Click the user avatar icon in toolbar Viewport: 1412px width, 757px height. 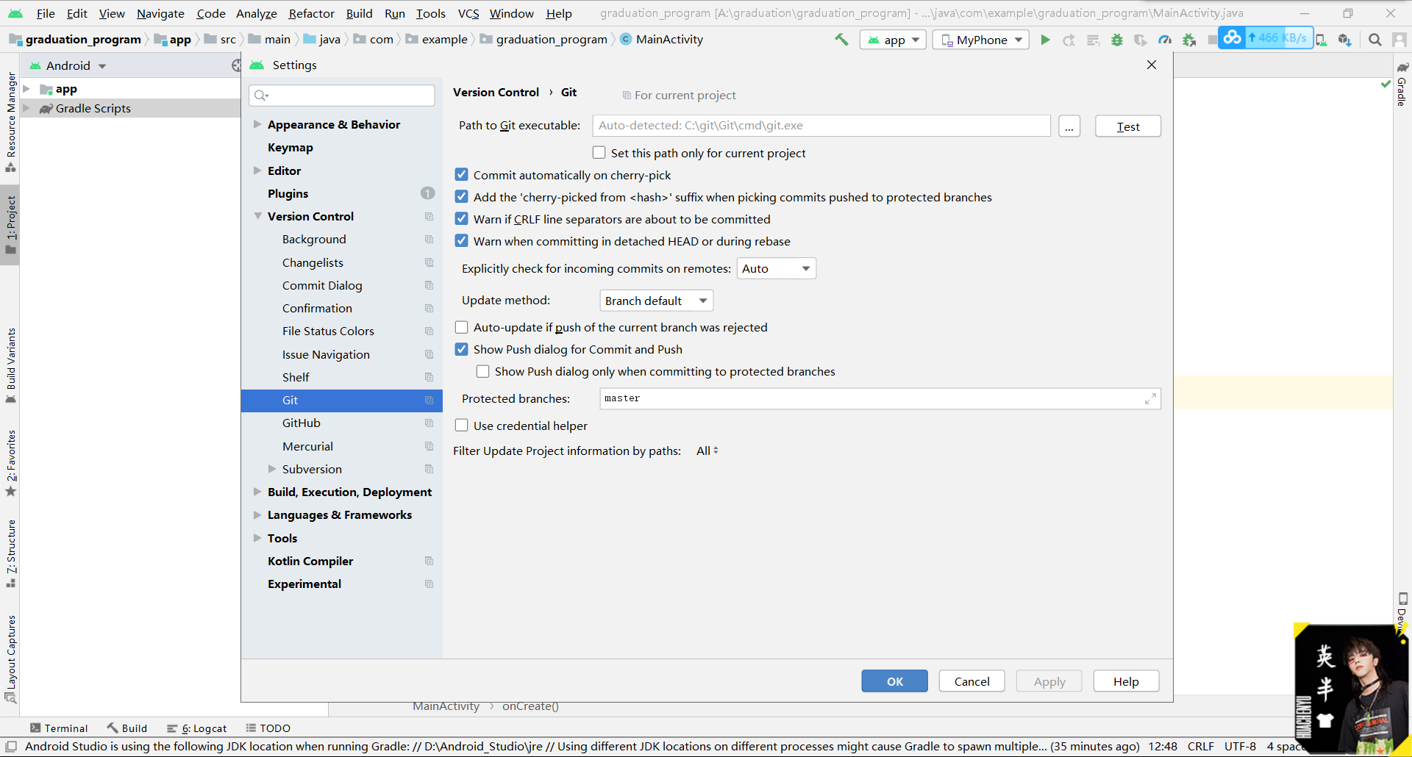(1399, 40)
